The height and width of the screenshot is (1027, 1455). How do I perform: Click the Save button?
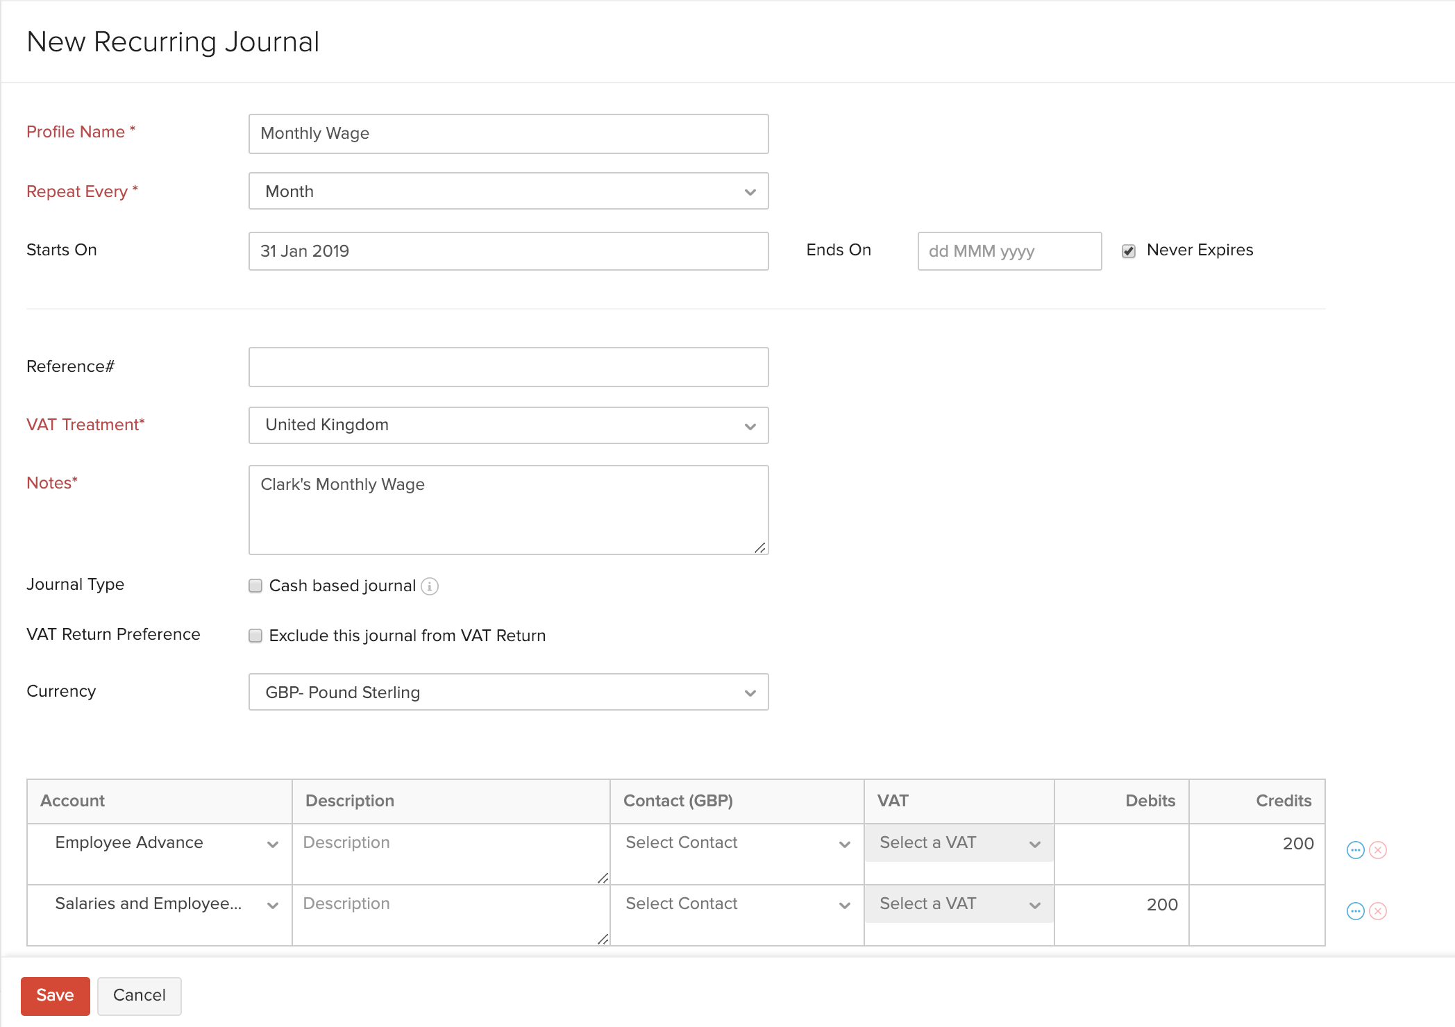coord(56,996)
